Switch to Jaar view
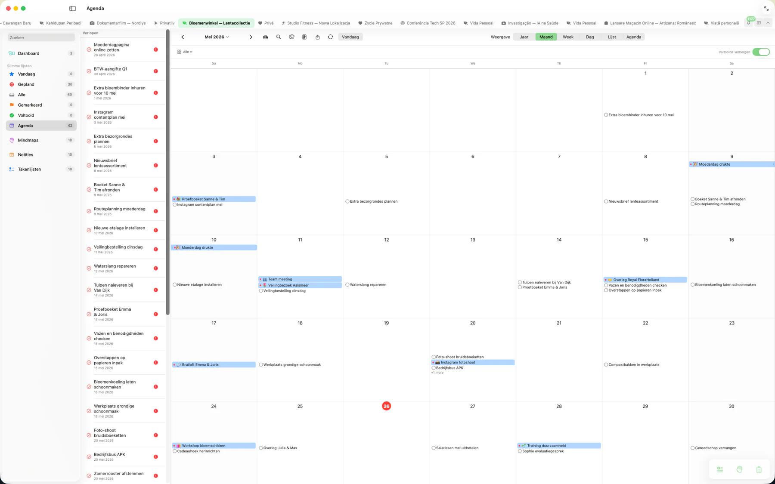This screenshot has width=775, height=484. click(524, 37)
